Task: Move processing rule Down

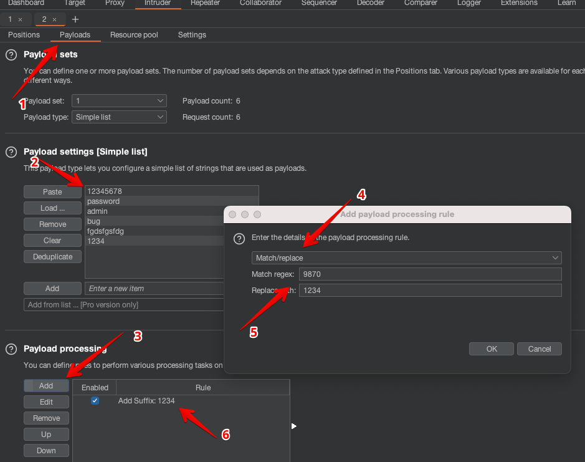Action: click(x=46, y=450)
